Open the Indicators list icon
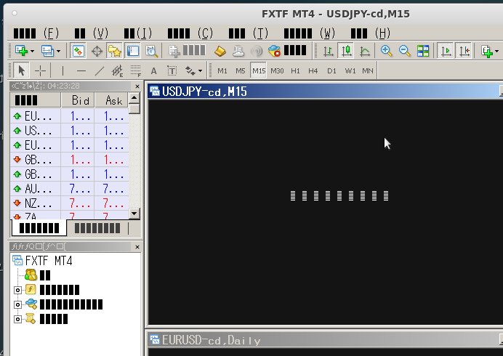 point(487,52)
